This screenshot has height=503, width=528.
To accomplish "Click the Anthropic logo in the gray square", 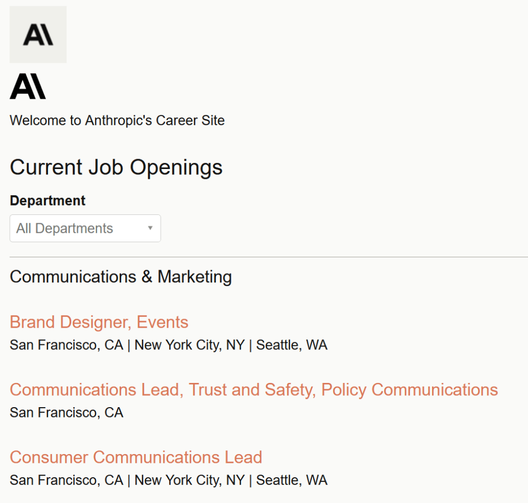I will (x=38, y=35).
